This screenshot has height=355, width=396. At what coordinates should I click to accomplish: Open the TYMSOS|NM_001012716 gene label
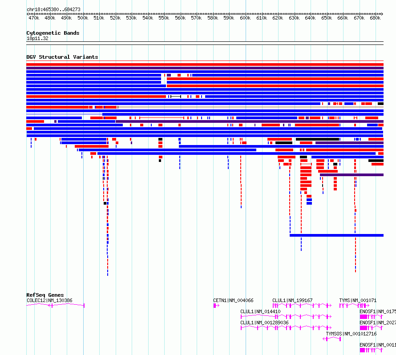[x=352, y=334]
